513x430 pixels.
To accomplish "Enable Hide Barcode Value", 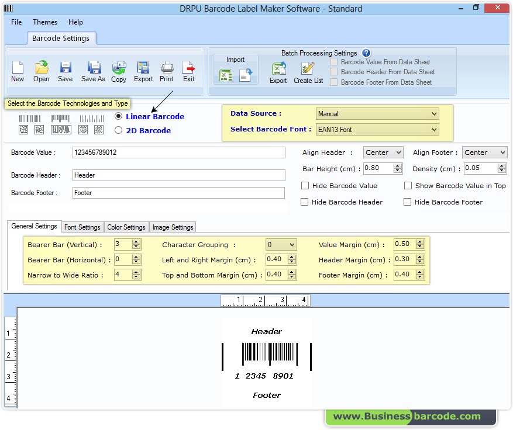I will [305, 186].
